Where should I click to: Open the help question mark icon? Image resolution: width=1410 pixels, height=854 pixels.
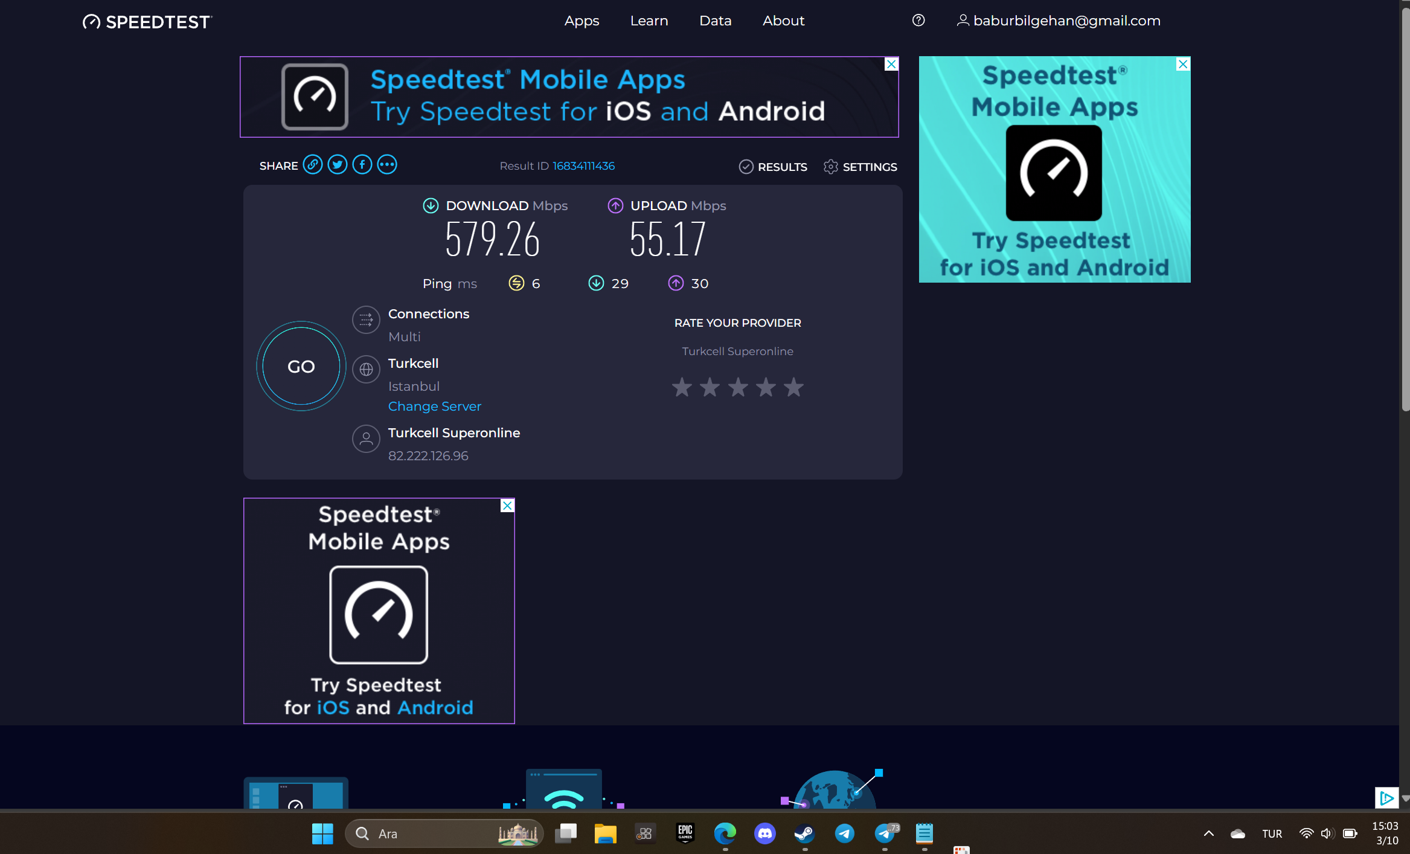[918, 21]
